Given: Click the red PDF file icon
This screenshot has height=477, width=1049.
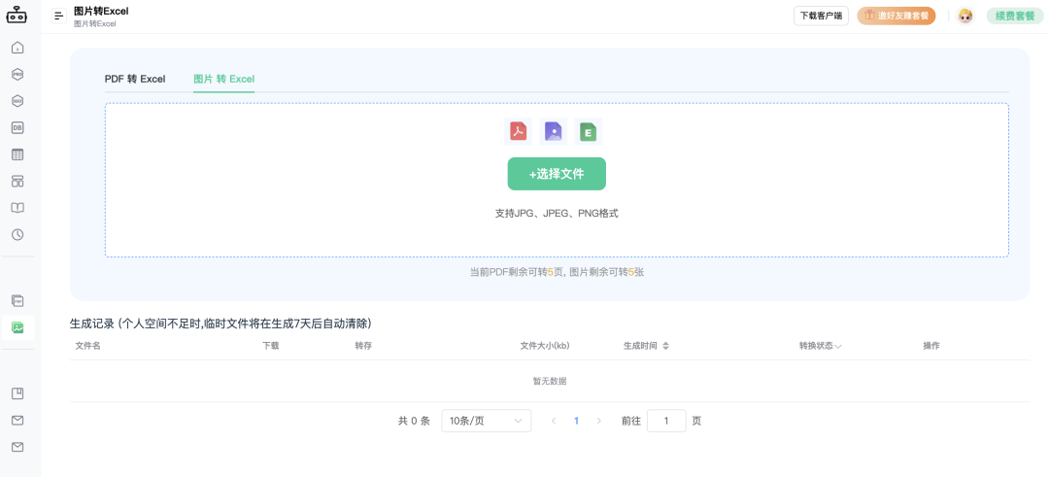Looking at the screenshot, I should tap(518, 131).
